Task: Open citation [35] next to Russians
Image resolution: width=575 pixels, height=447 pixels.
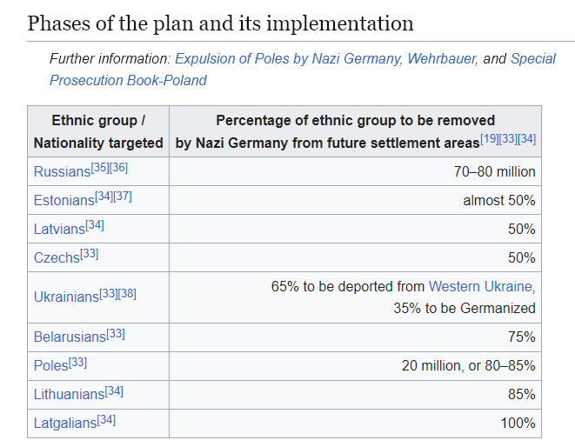Action: point(100,167)
